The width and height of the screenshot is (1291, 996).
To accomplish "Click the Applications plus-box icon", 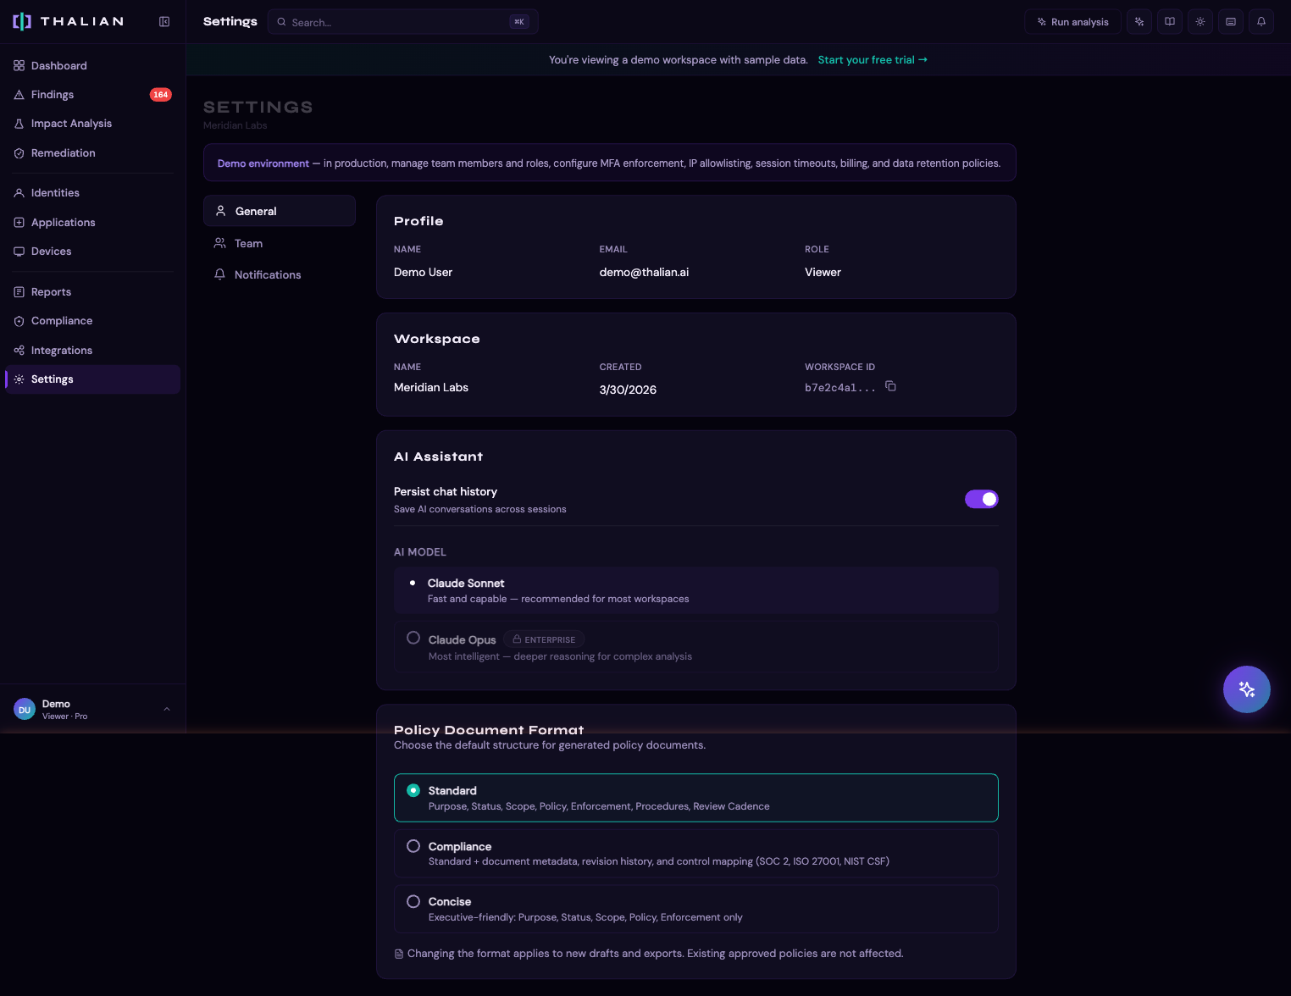I will (19, 223).
